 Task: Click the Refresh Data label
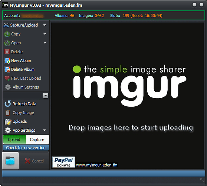pyautogui.click(x=24, y=104)
